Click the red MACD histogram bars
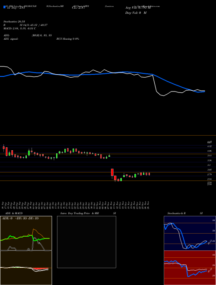Viewport: 216px width, 285px height. coord(40,269)
